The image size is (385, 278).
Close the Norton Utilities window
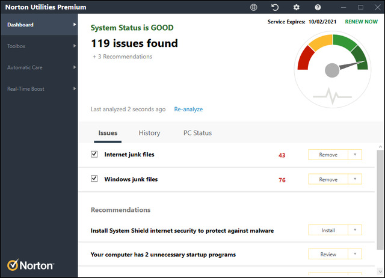(376, 7)
